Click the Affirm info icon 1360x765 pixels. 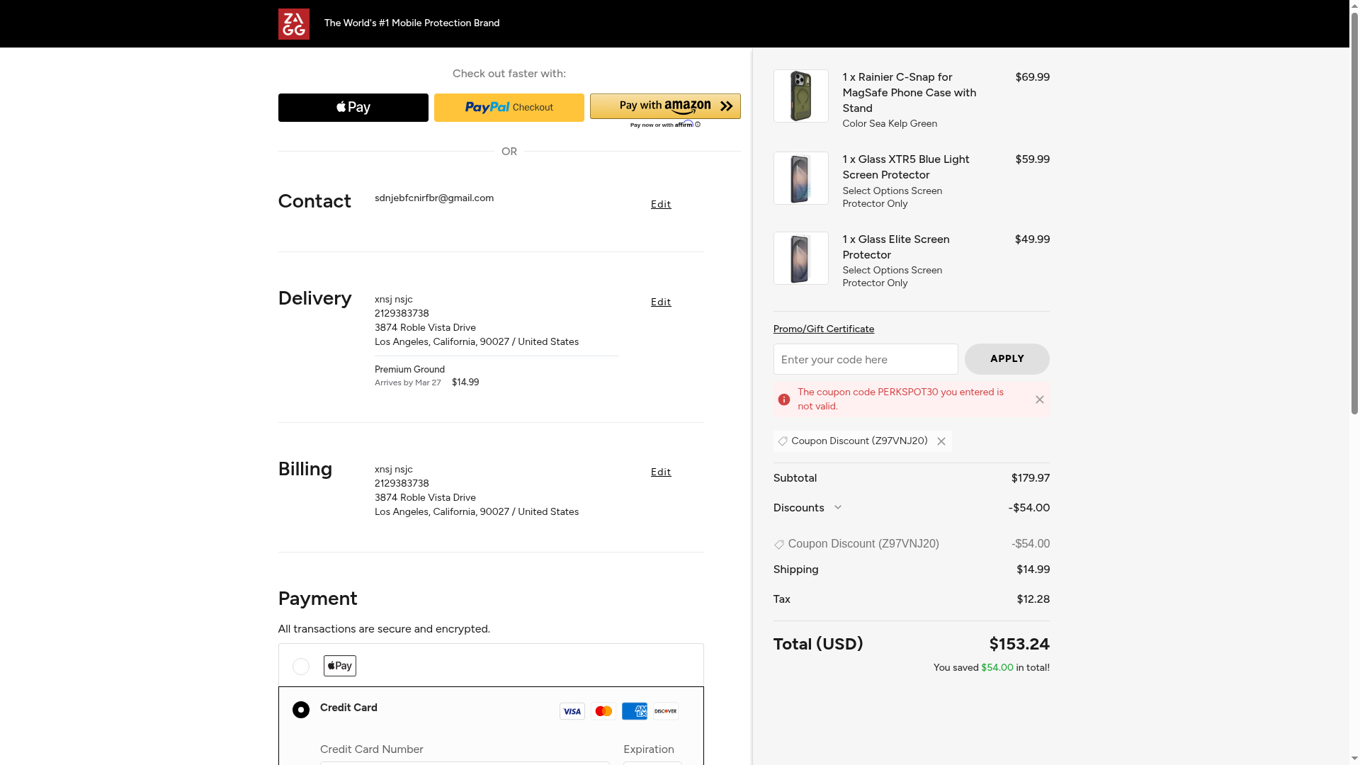click(x=698, y=125)
